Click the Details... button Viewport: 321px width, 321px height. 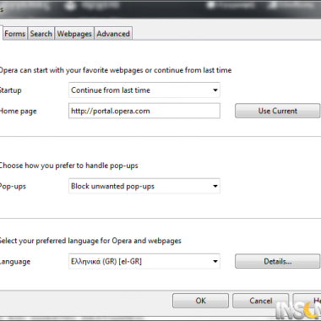point(278,261)
